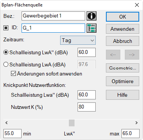This screenshot has width=143, height=140.
Task: Select Schallleistung LwA radio button
Action: [6, 64]
